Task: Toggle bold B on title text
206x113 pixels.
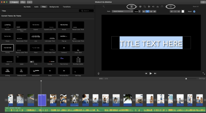Action: [171, 12]
